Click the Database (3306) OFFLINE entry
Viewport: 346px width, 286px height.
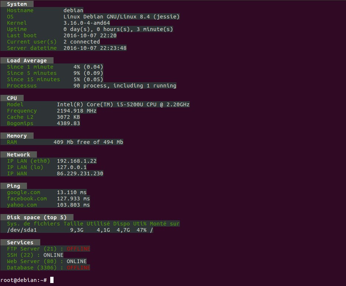[x=78, y=268]
